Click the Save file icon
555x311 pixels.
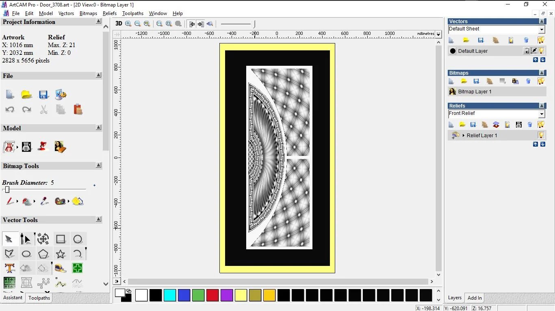click(43, 95)
